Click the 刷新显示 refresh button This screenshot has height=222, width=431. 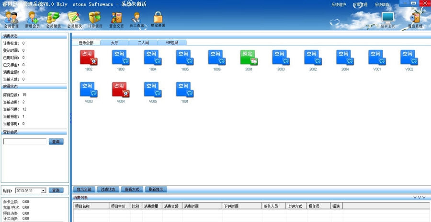[x=156, y=189]
